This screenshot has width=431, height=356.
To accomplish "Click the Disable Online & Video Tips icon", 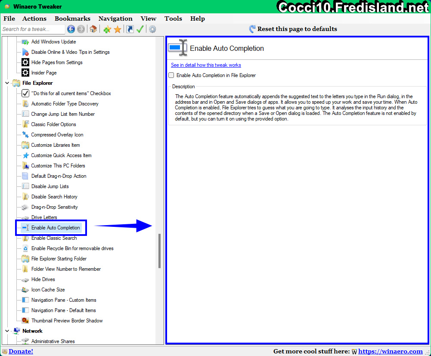I will click(x=25, y=52).
